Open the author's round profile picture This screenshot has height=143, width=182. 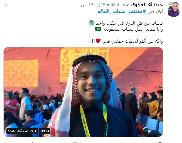[x=174, y=9]
